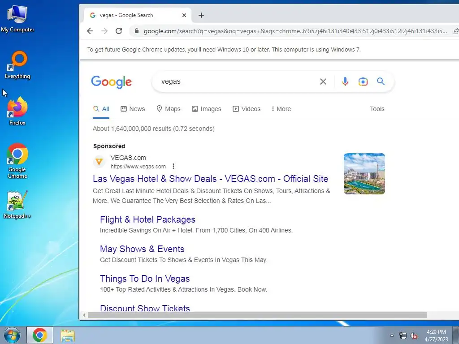Click inside the Google search input field
459x344 pixels.
237,82
